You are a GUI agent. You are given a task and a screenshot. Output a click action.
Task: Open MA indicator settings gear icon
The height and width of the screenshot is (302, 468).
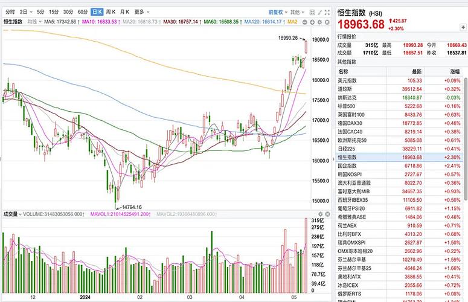[x=319, y=22]
